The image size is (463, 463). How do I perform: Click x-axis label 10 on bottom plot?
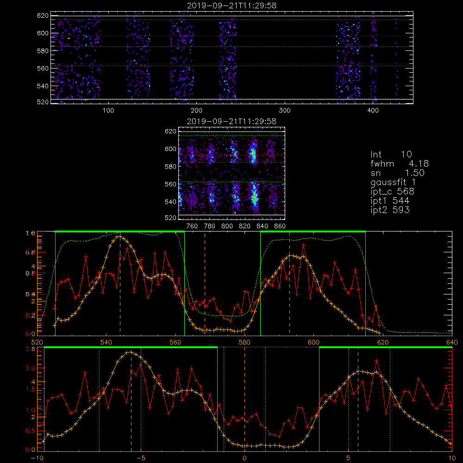coord(452,458)
